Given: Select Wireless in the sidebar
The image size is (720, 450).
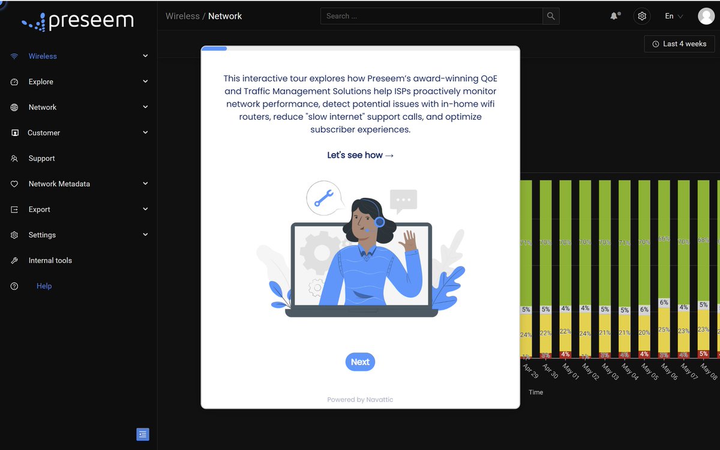Looking at the screenshot, I should 43,56.
